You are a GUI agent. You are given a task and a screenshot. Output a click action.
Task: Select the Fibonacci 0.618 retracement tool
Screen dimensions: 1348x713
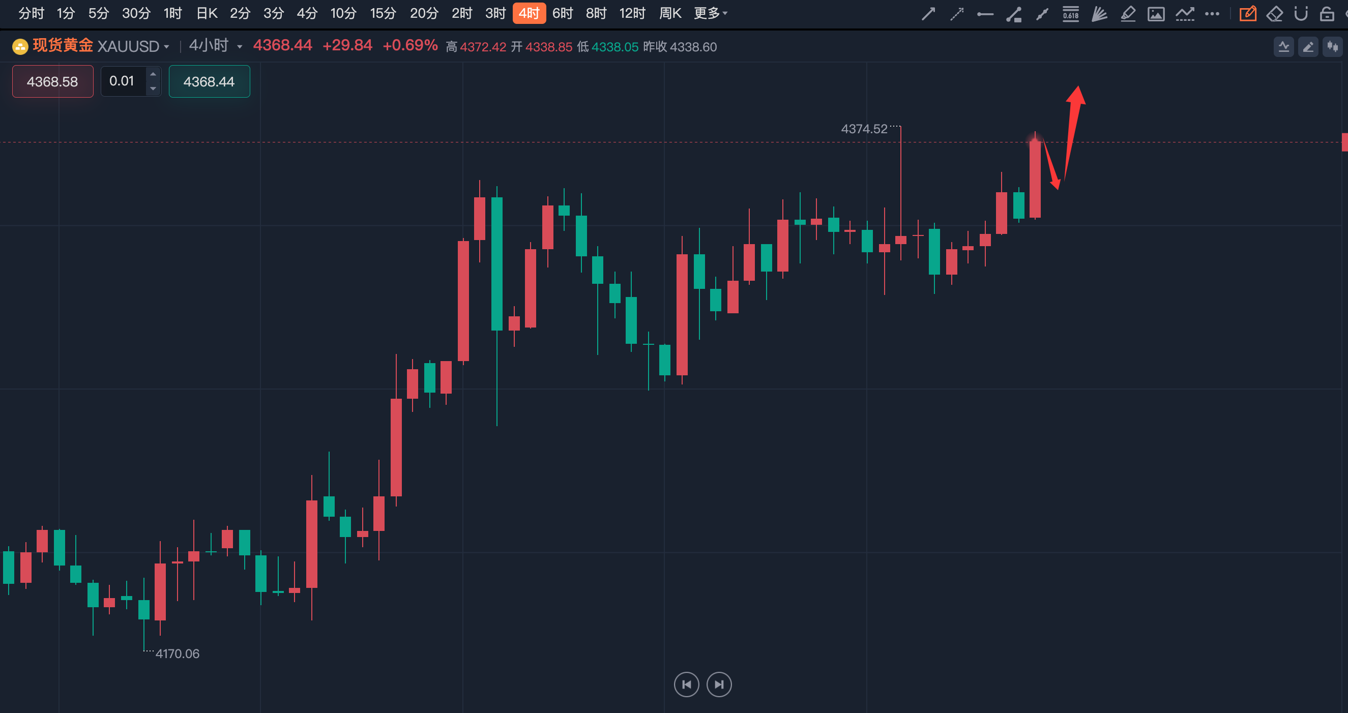coord(1071,14)
